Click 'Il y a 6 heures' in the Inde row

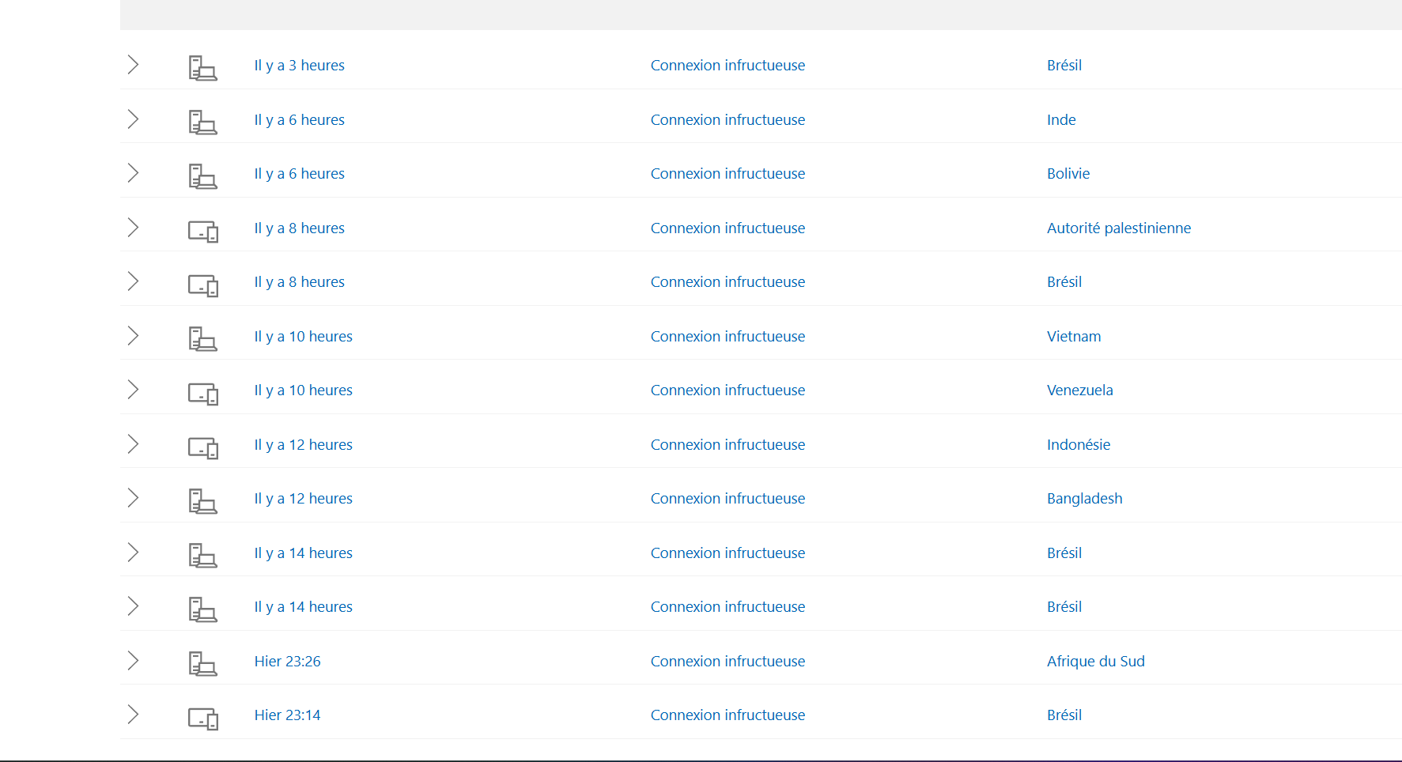click(x=299, y=120)
